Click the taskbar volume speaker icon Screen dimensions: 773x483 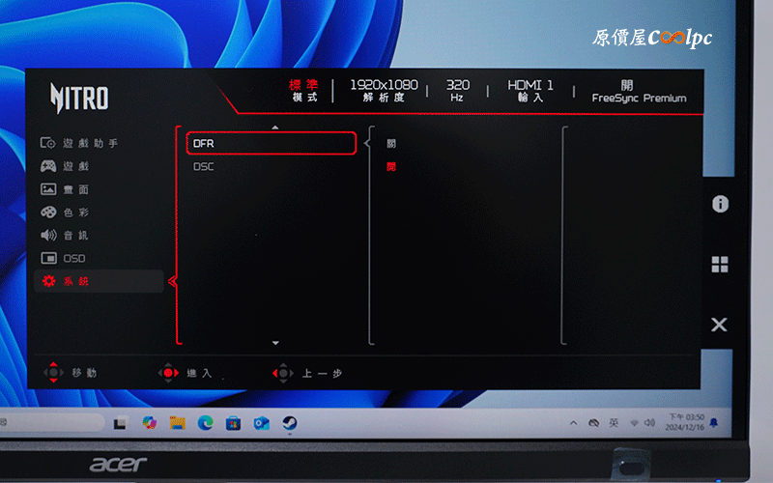(x=649, y=423)
